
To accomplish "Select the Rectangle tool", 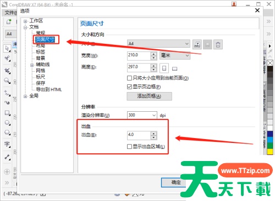I will click(x=7, y=113).
